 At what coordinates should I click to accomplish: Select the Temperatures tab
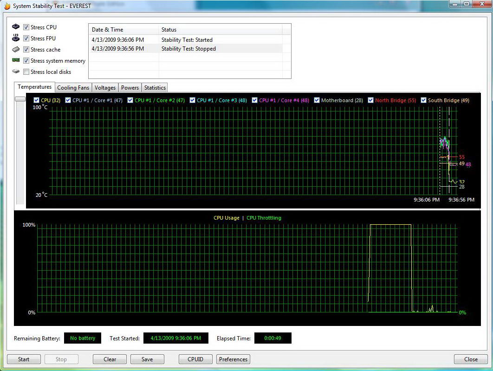click(35, 87)
